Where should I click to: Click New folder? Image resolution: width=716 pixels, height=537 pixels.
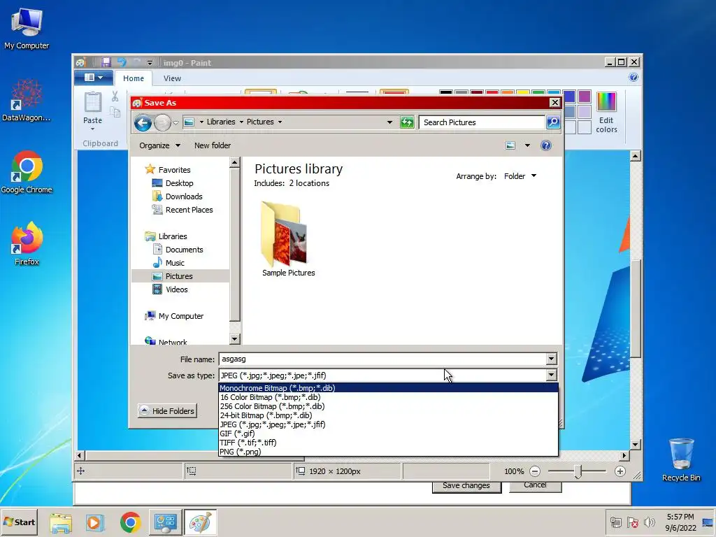pos(213,145)
